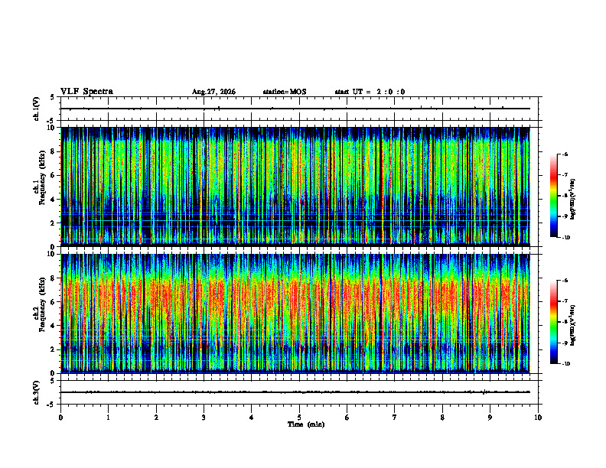Click the station=MOS label

pyautogui.click(x=285, y=92)
